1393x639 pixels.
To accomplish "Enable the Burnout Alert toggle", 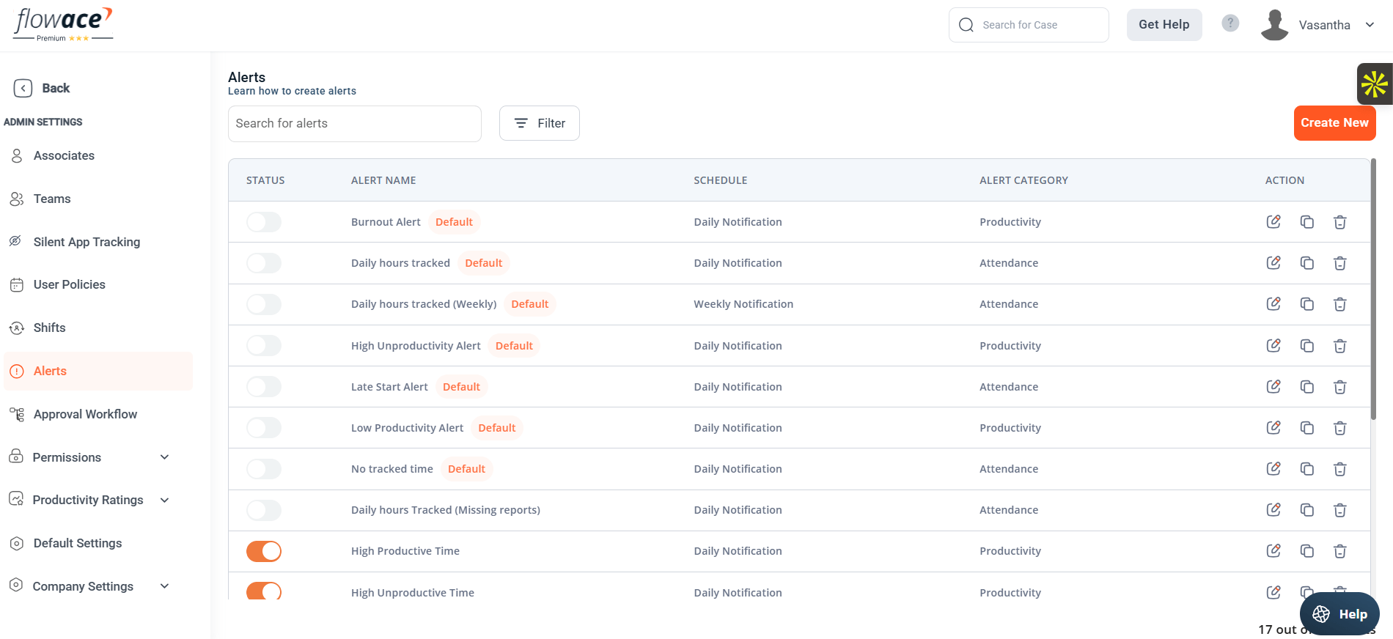I will tap(264, 222).
